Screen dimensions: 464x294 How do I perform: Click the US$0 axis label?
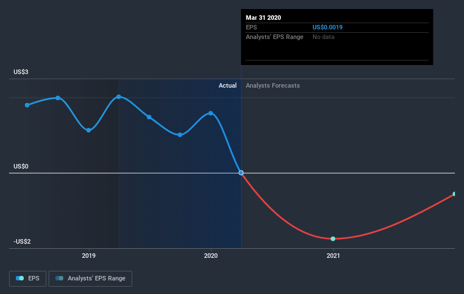click(x=21, y=166)
